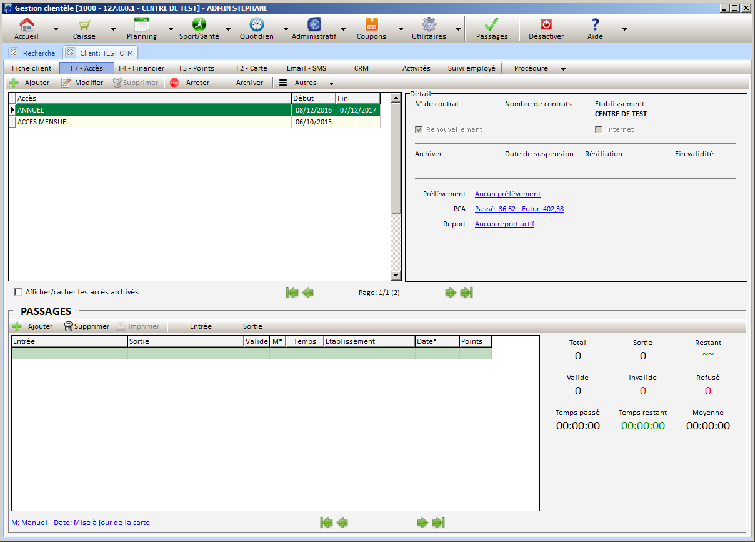Open the PCA Passé/Futur amounts link
This screenshot has width=755, height=542.
[519, 209]
